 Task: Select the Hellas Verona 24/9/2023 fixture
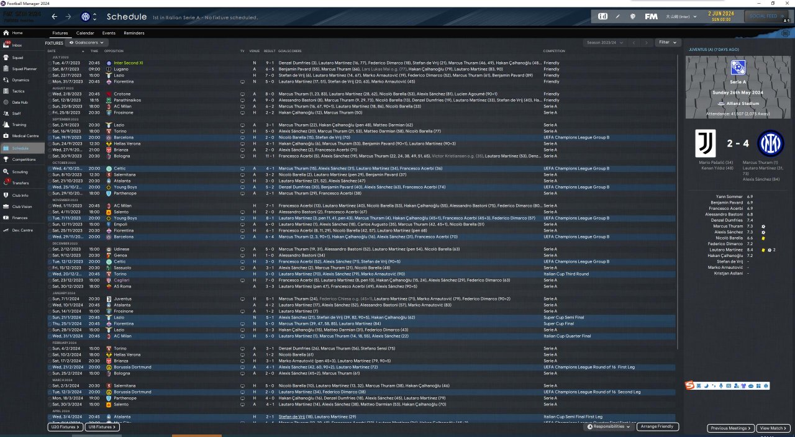point(363,143)
